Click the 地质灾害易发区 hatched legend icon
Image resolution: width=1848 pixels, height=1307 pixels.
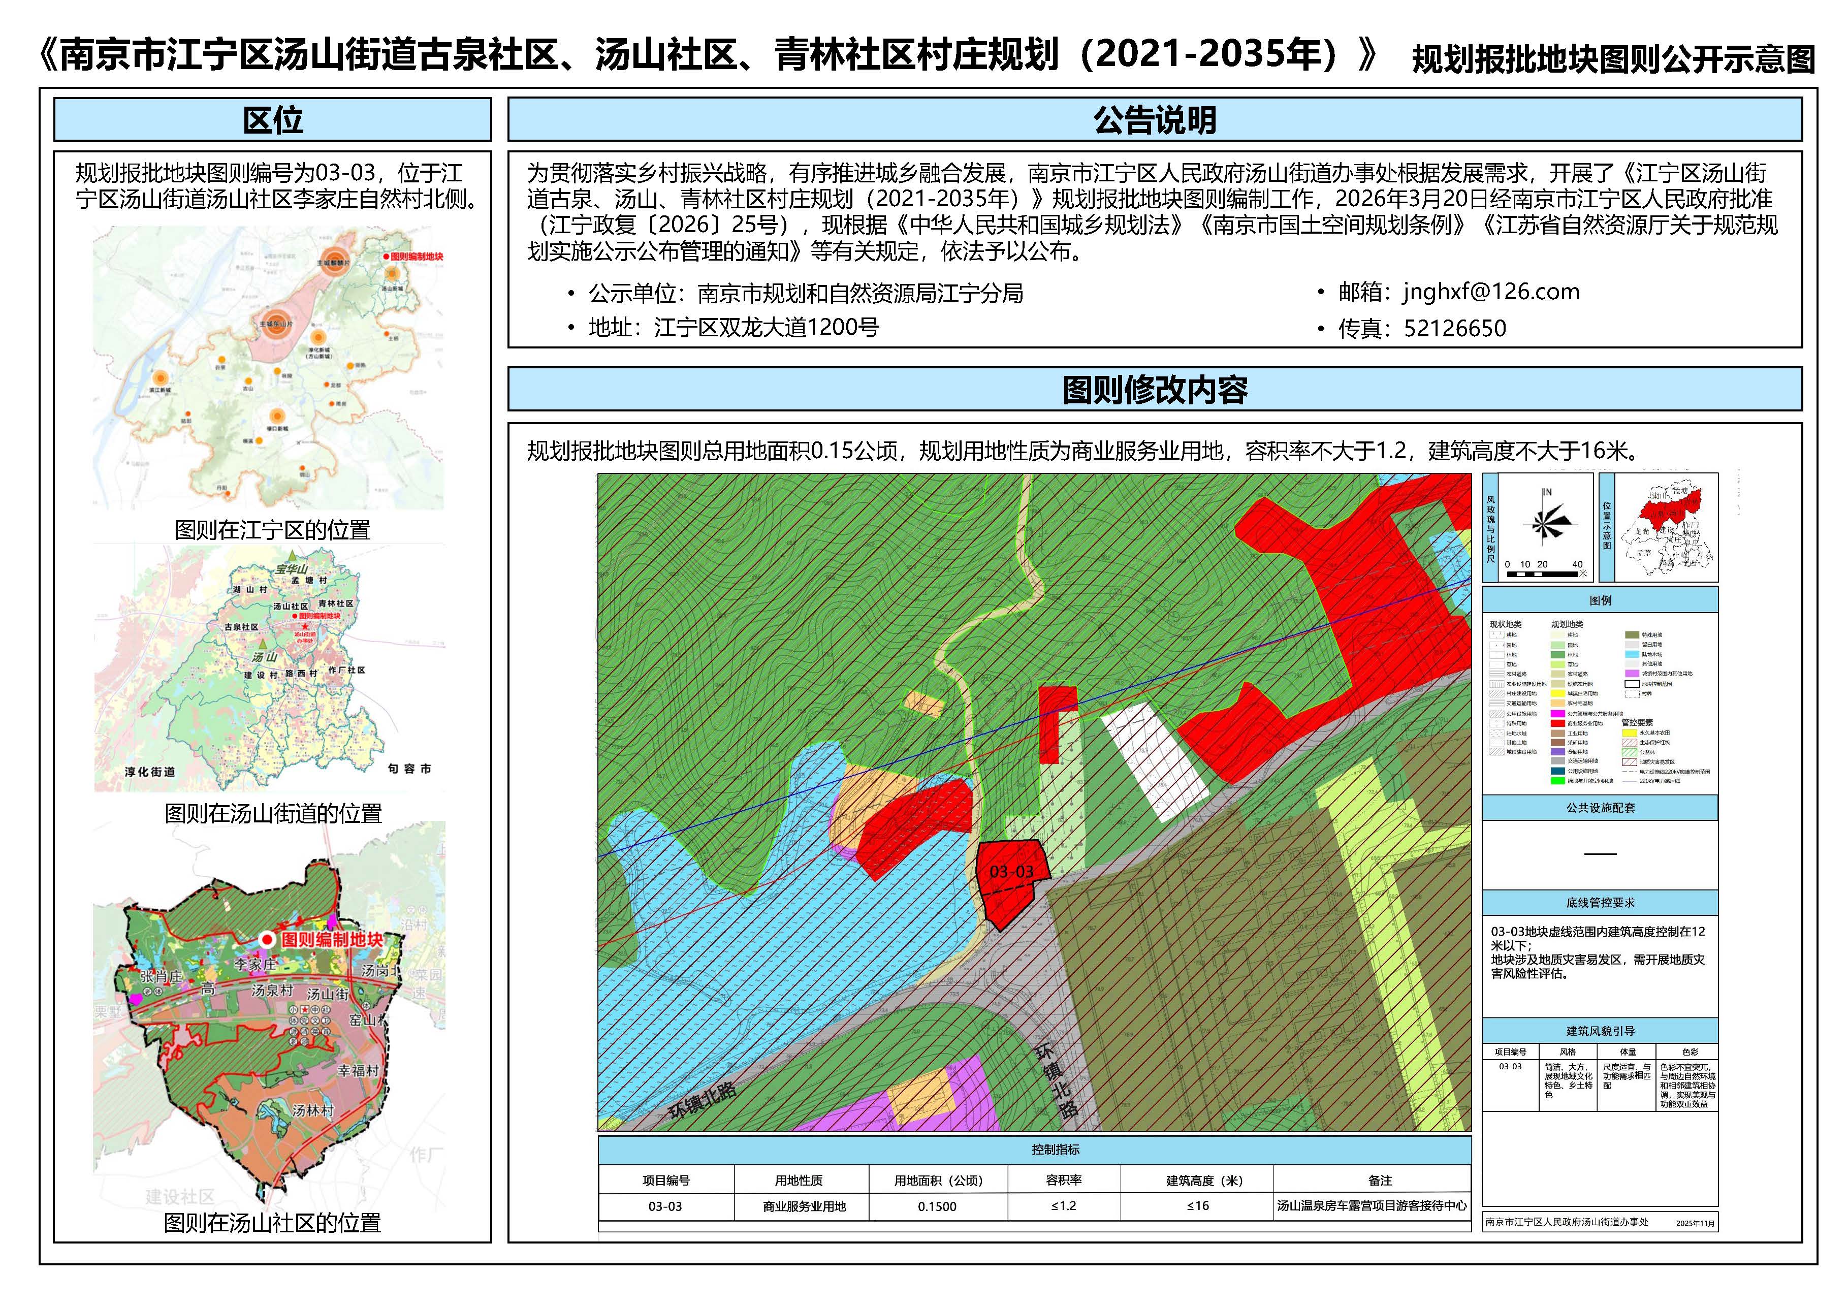tap(1630, 762)
